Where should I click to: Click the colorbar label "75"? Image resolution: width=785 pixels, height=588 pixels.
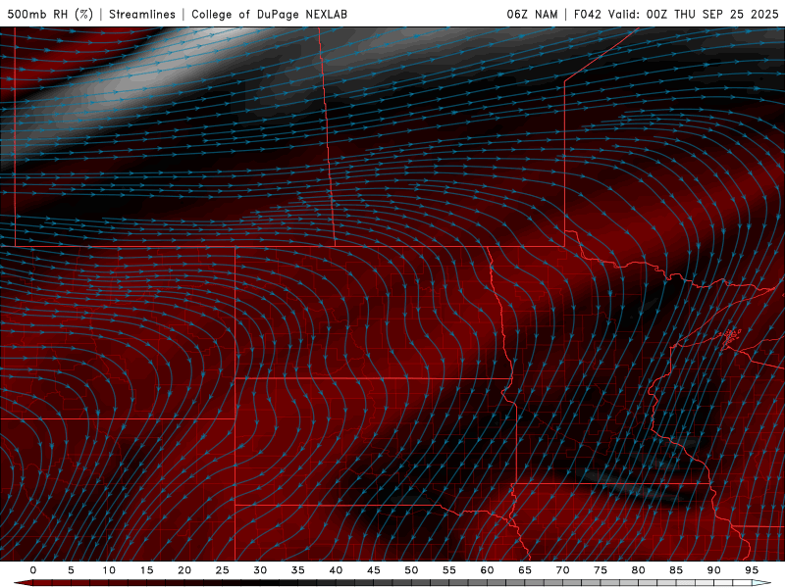tap(601, 570)
